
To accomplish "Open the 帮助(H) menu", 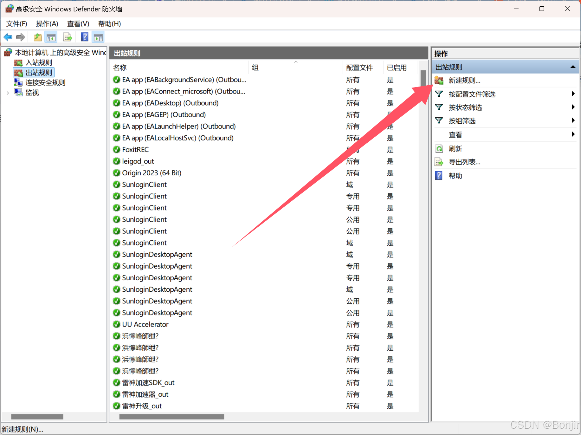I will pyautogui.click(x=109, y=24).
